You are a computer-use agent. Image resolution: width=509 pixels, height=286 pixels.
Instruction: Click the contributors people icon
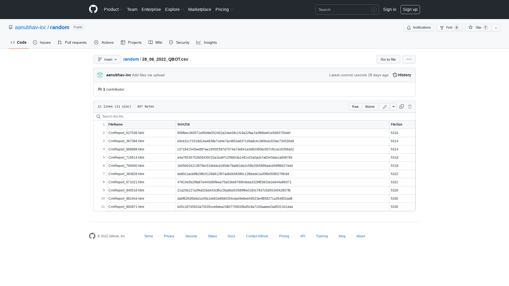pos(100,89)
